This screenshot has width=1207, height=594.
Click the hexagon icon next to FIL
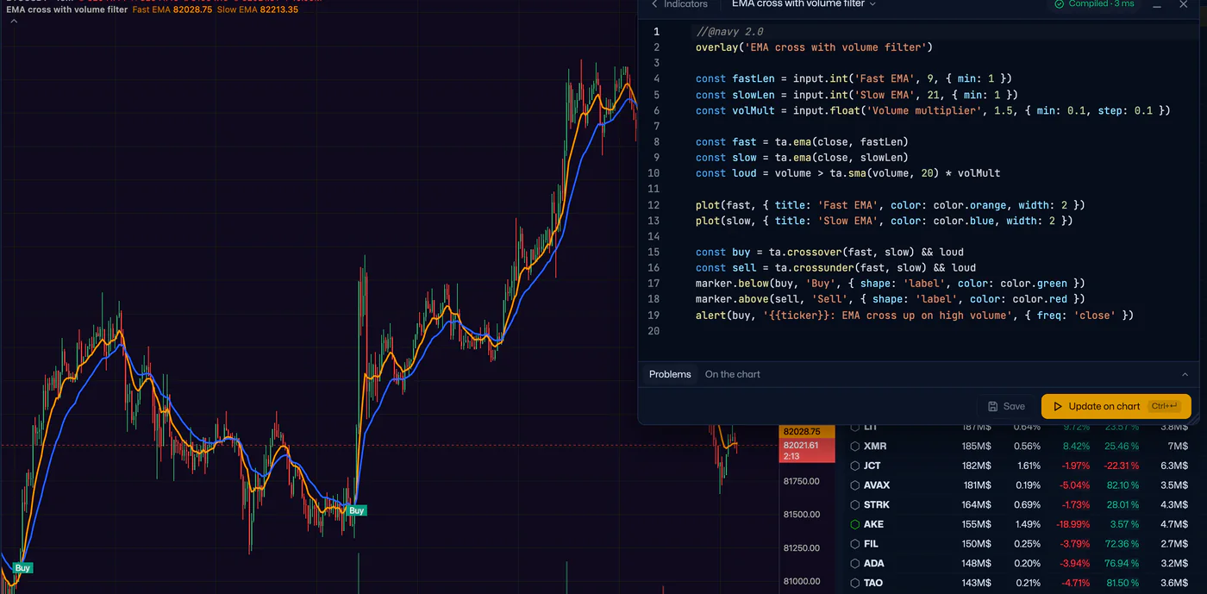tap(855, 544)
